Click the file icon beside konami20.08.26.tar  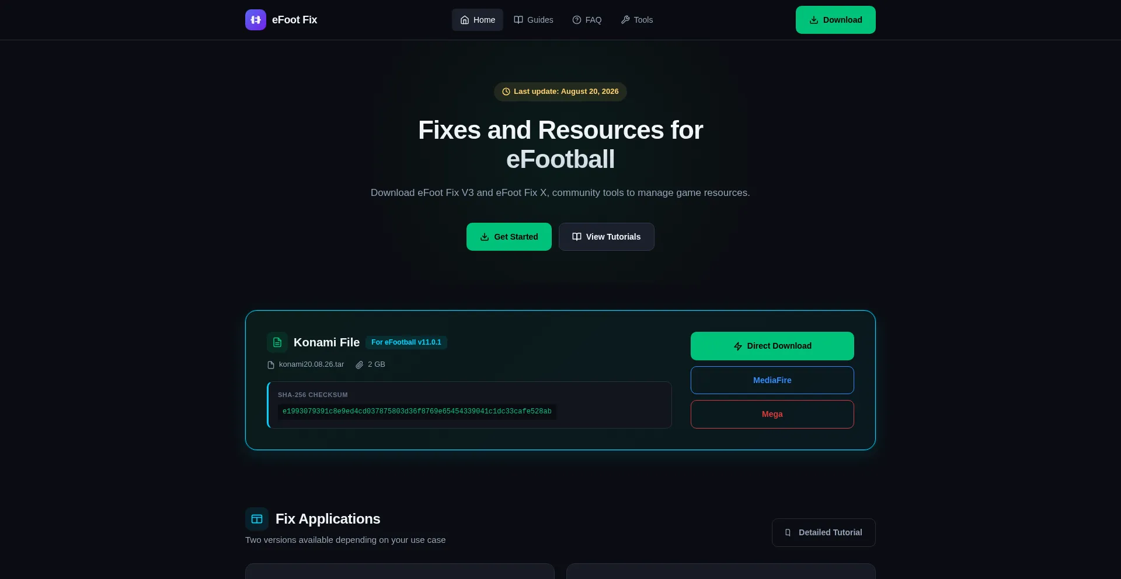(x=271, y=365)
